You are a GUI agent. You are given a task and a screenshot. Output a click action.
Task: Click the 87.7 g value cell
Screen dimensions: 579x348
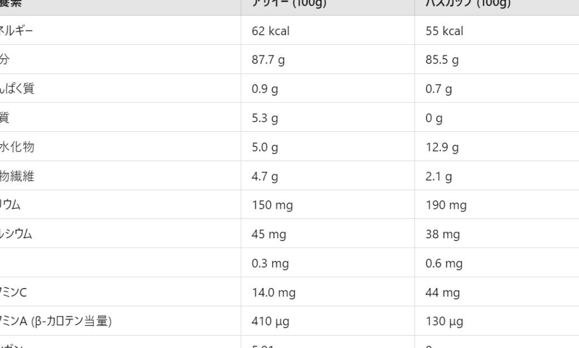coord(268,60)
